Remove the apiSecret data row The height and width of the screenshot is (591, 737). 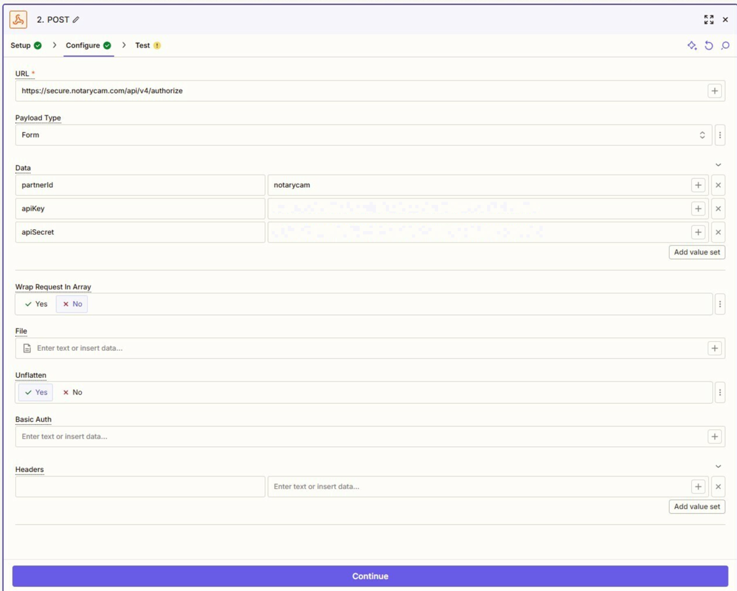tap(718, 232)
